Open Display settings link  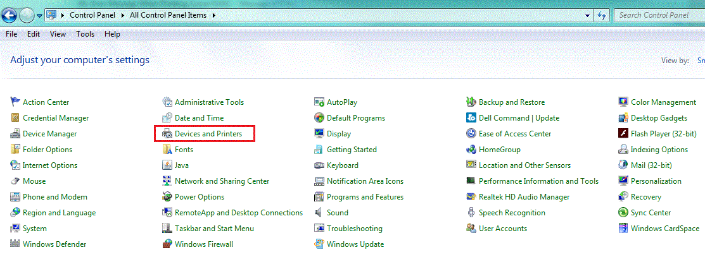coord(339,134)
